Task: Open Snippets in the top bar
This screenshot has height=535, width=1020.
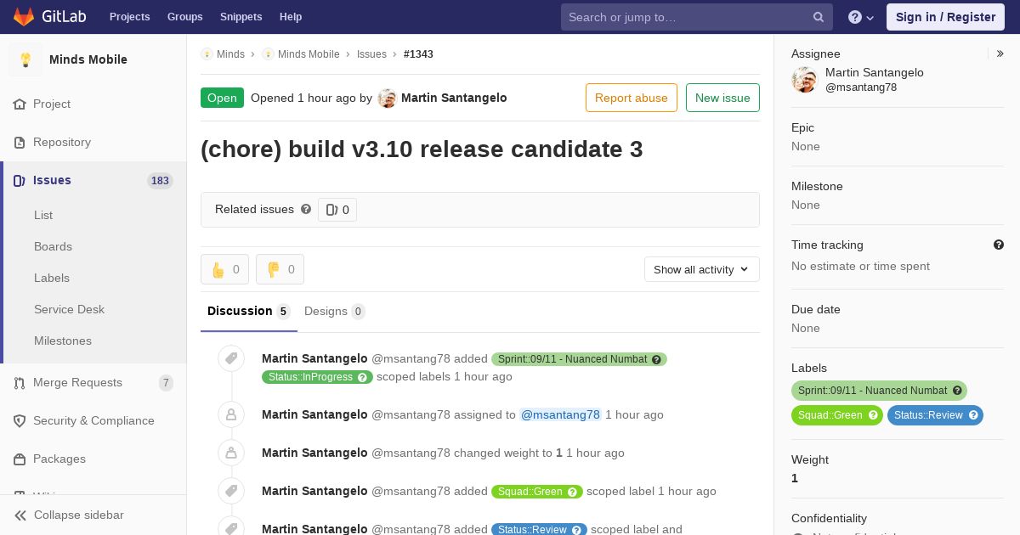Action: (x=241, y=17)
